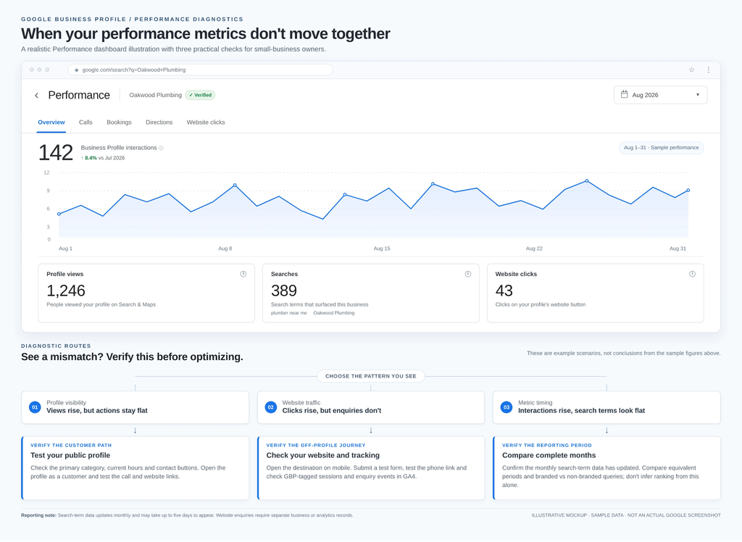Click the info icon on Searches card
The image size is (742, 542).
(x=468, y=274)
